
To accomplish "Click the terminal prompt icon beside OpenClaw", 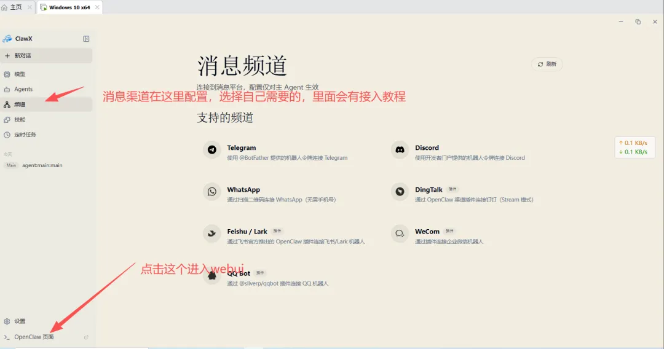I will pos(7,337).
